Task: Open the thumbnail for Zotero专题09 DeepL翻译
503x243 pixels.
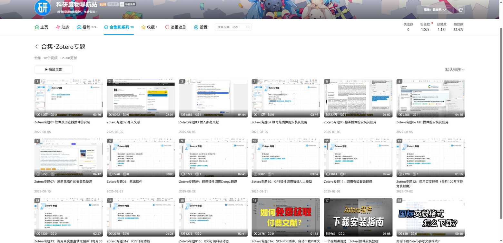Action: pos(213,158)
